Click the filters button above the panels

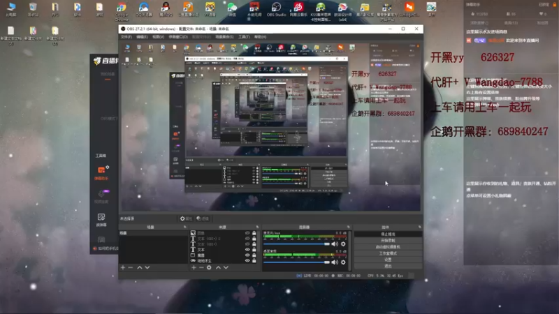[x=203, y=218]
